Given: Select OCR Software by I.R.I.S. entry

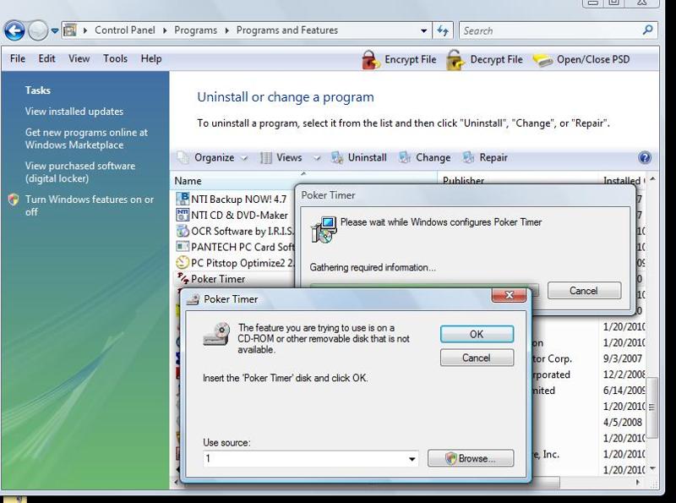Looking at the screenshot, I should (243, 231).
